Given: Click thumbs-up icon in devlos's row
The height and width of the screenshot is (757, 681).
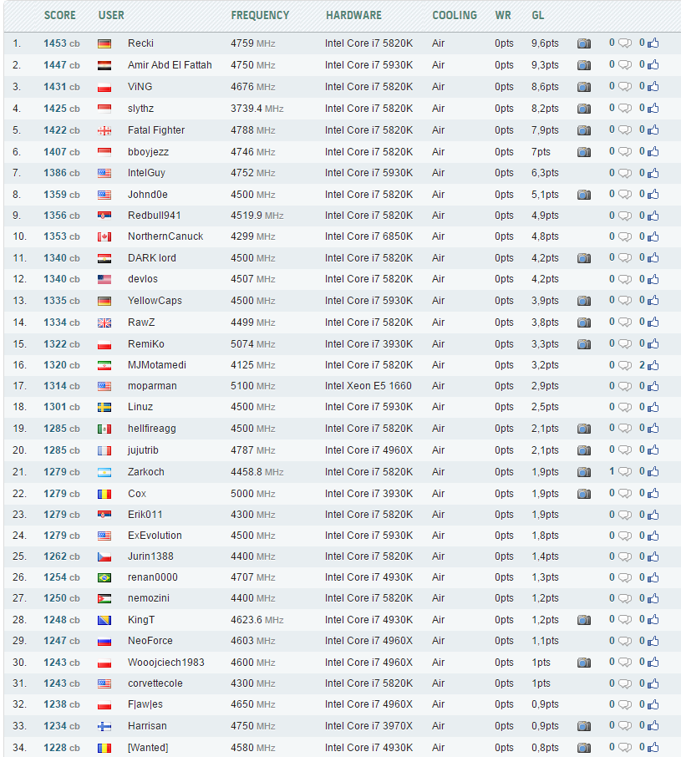Looking at the screenshot, I should coord(653,279).
